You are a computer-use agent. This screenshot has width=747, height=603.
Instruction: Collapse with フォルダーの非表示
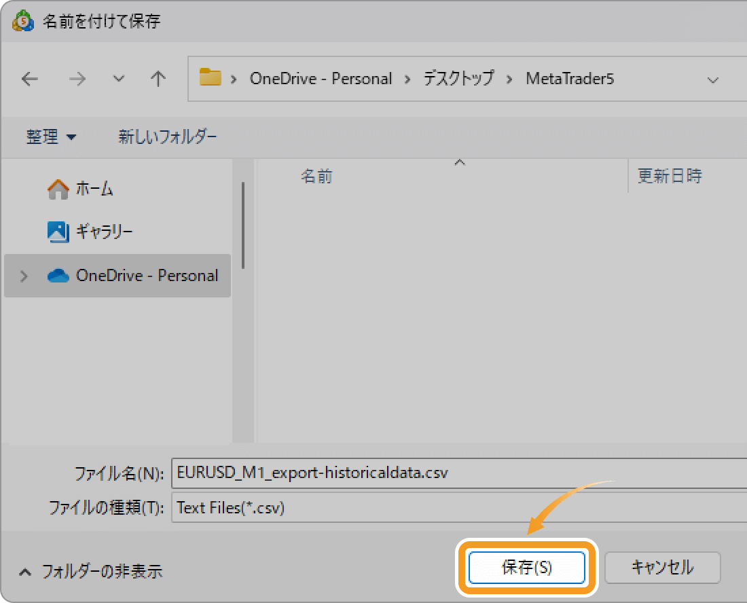90,571
